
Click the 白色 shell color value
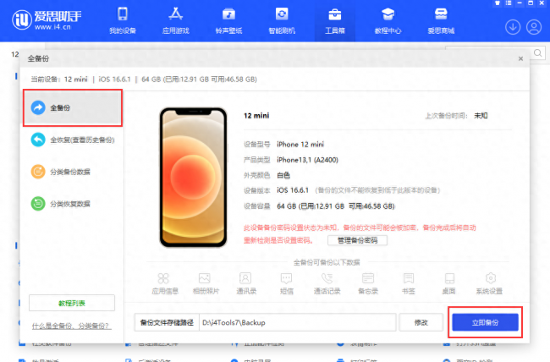click(x=283, y=175)
